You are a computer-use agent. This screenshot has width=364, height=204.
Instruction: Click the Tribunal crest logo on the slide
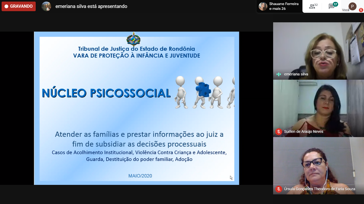point(134,39)
